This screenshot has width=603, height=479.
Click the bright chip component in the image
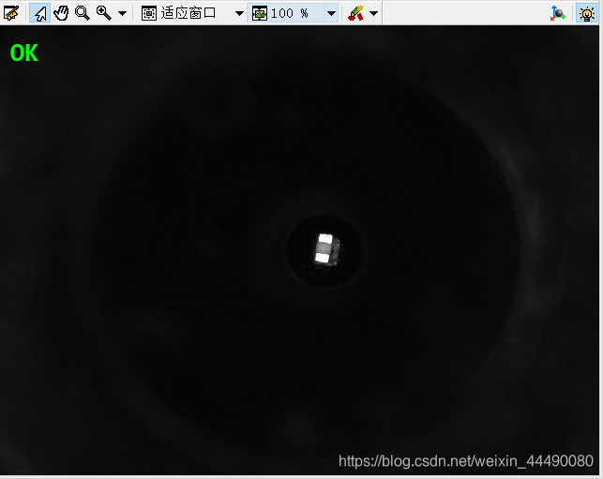click(326, 248)
